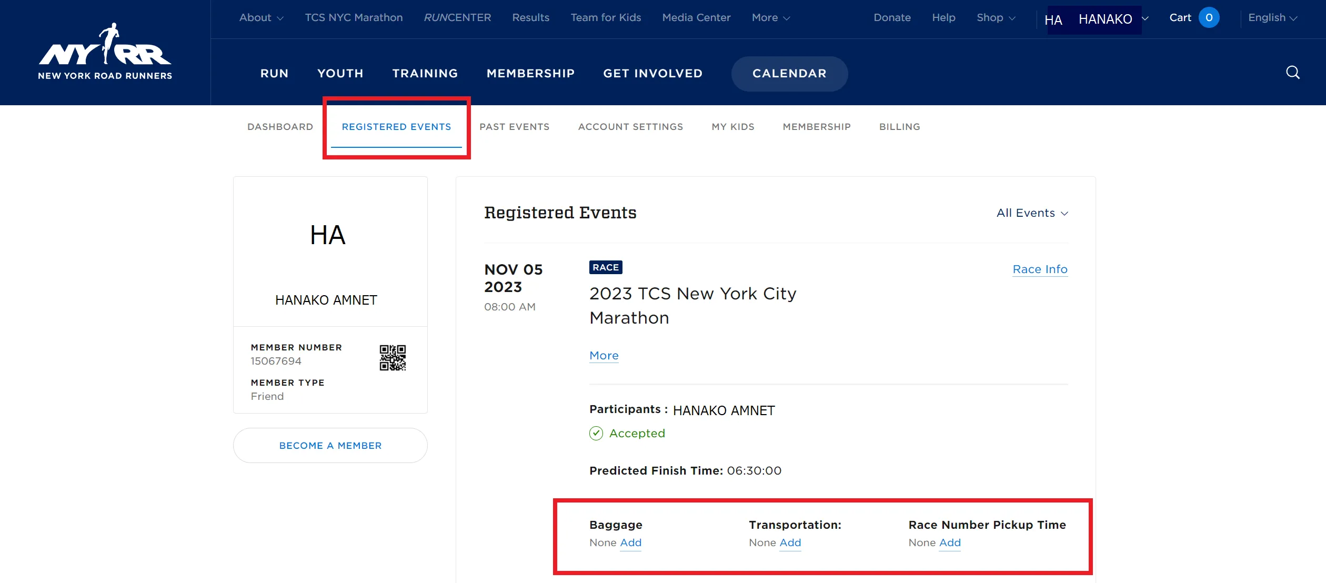Click the BECOME A MEMBER button

(x=330, y=445)
